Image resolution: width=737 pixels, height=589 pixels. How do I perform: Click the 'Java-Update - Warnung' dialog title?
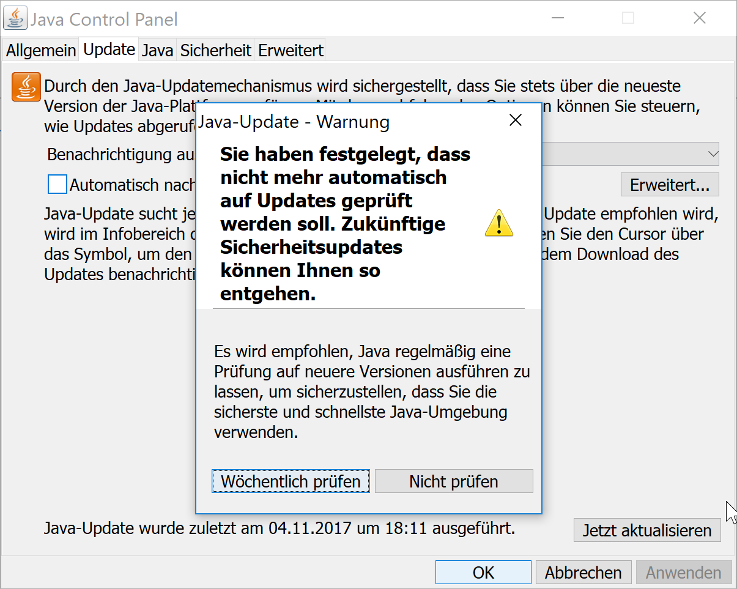pos(294,122)
